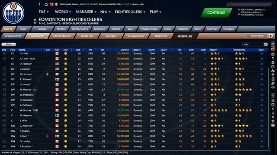Switch to previous team with up chevron

pyautogui.click(x=35, y=19)
